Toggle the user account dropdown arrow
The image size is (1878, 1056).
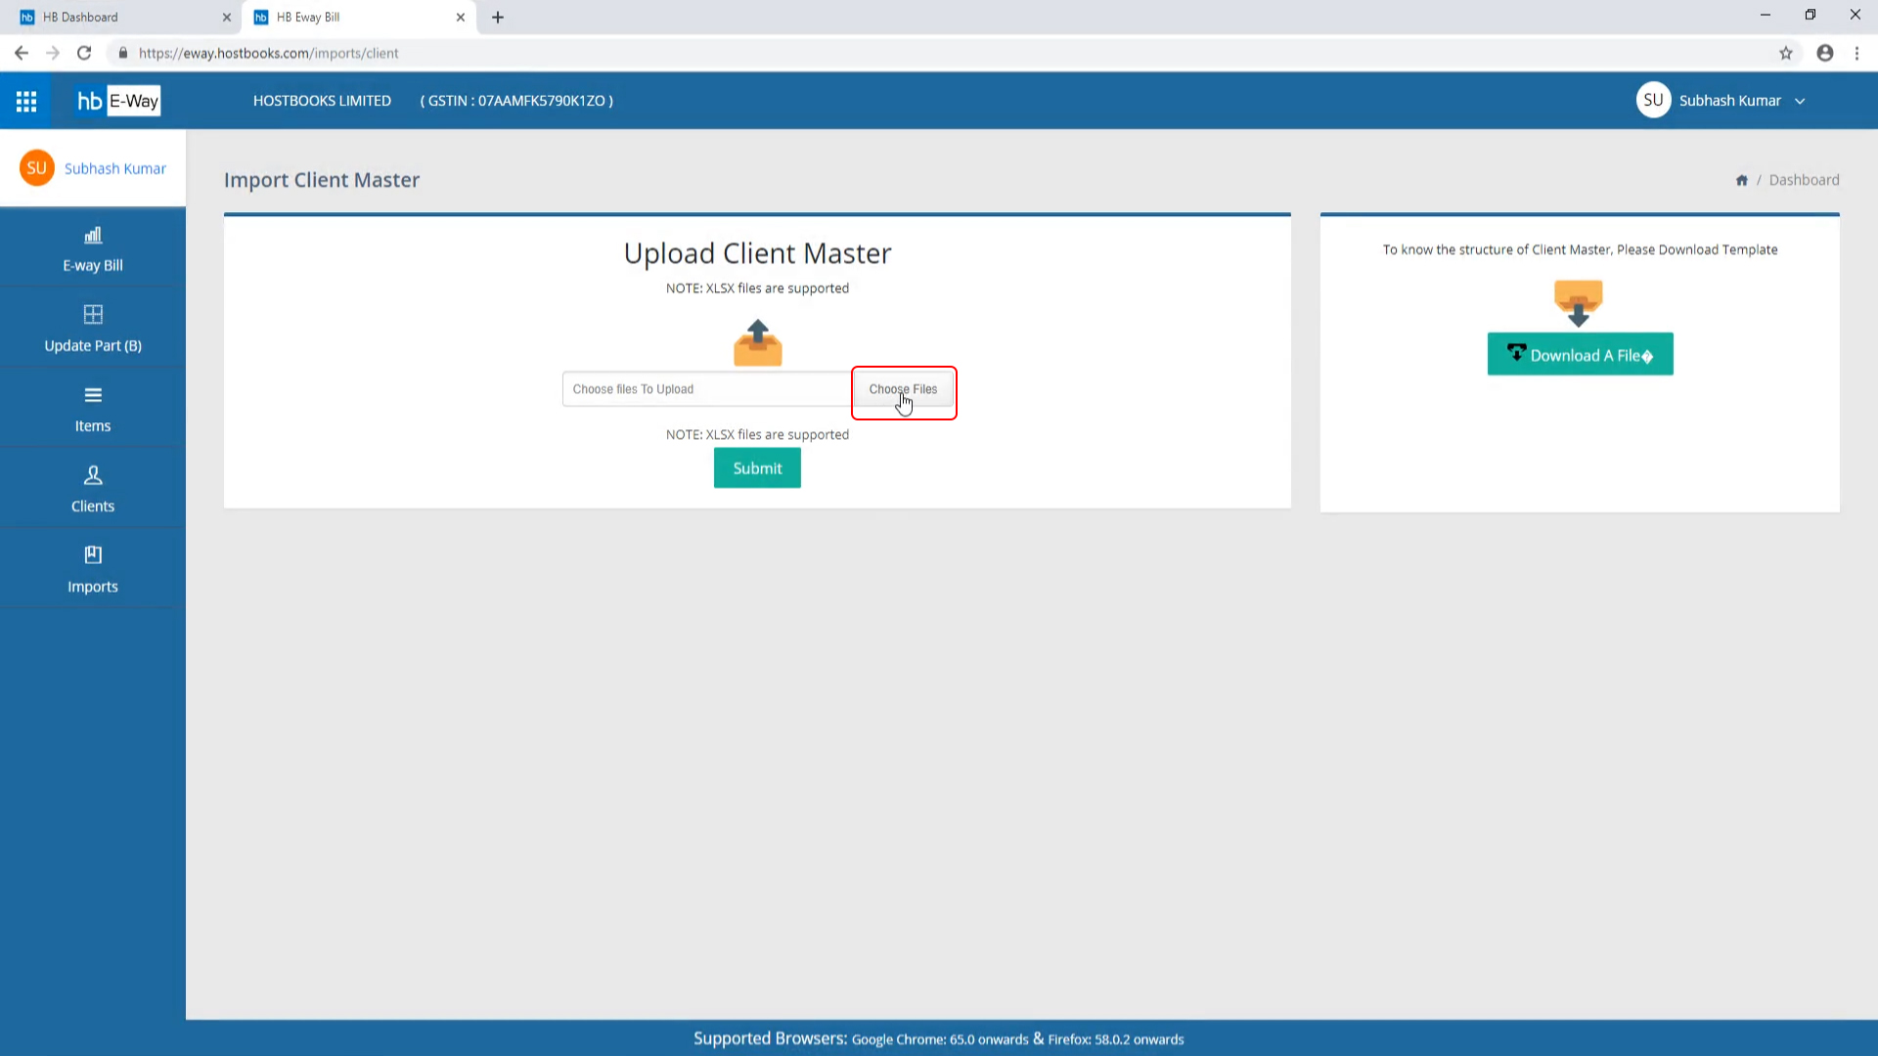point(1800,101)
